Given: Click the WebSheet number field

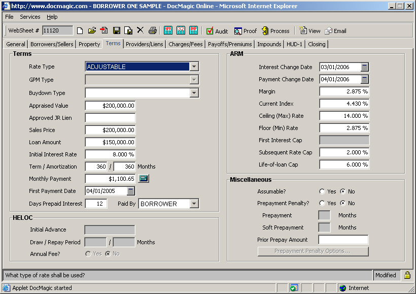Looking at the screenshot, I should [x=57, y=30].
